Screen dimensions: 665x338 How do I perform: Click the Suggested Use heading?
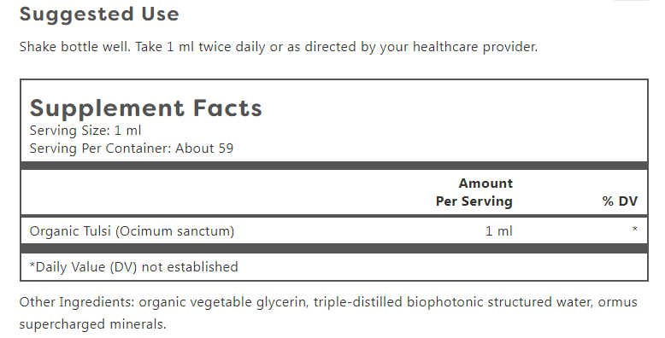[x=99, y=14]
